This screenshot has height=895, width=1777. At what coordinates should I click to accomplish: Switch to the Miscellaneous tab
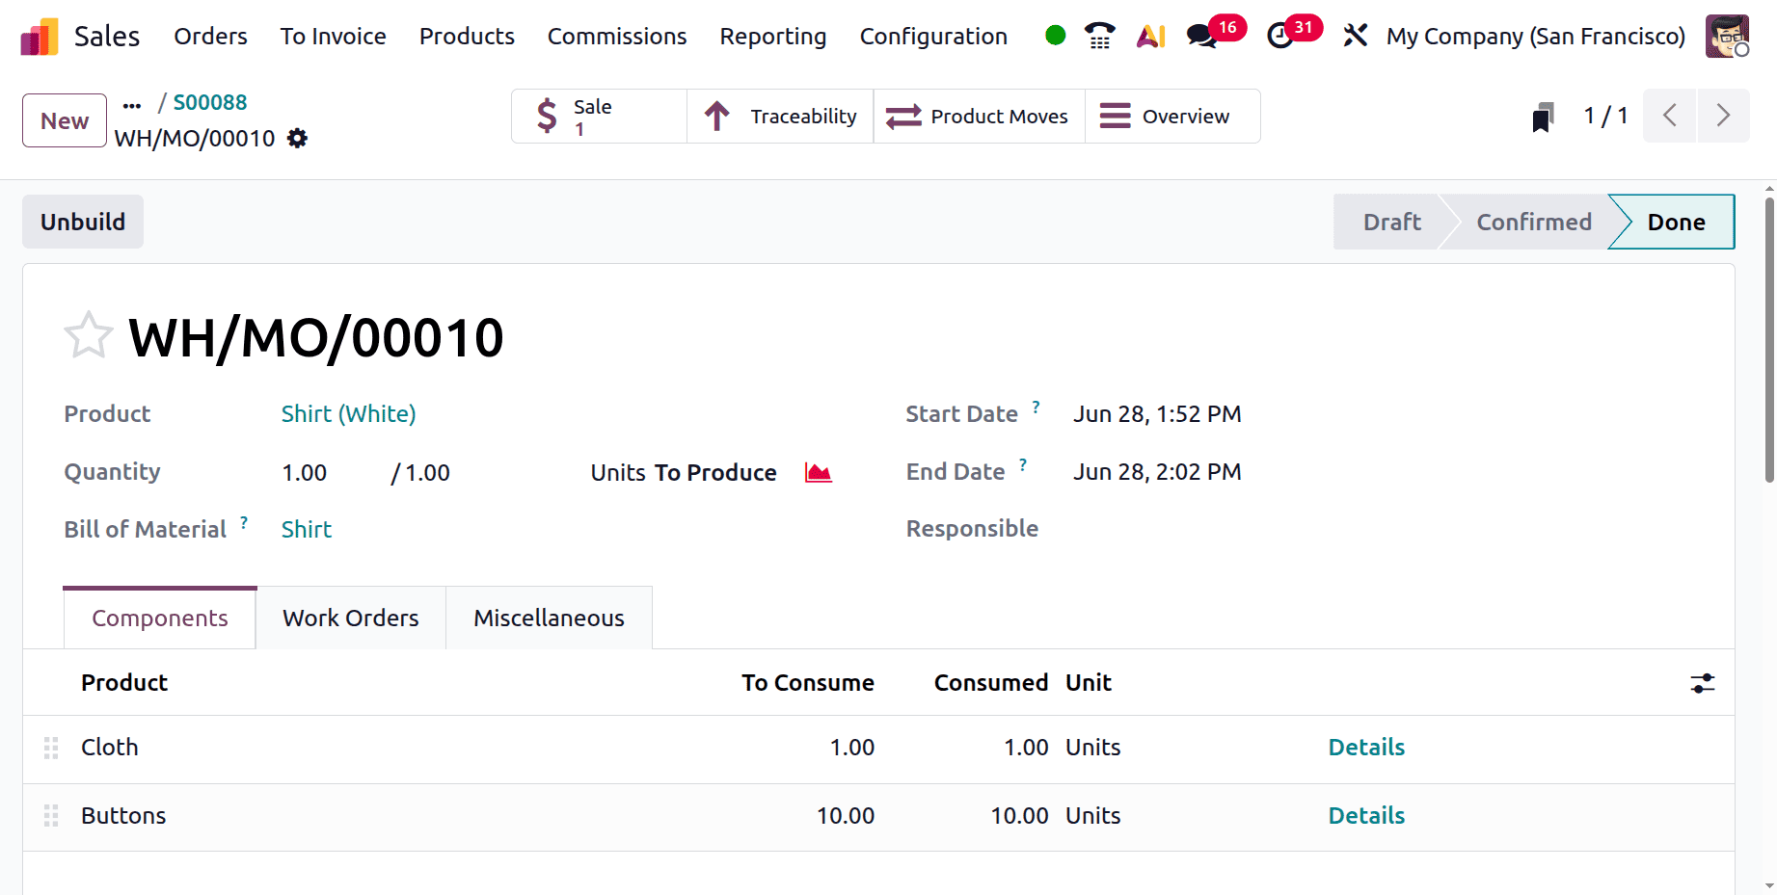(x=549, y=618)
